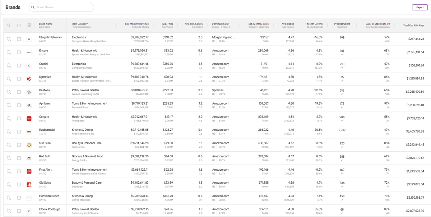Click $3,702,425.14 FBA fees cell
Image resolution: width=431 pixels, height=217 pixels.
tap(415, 118)
